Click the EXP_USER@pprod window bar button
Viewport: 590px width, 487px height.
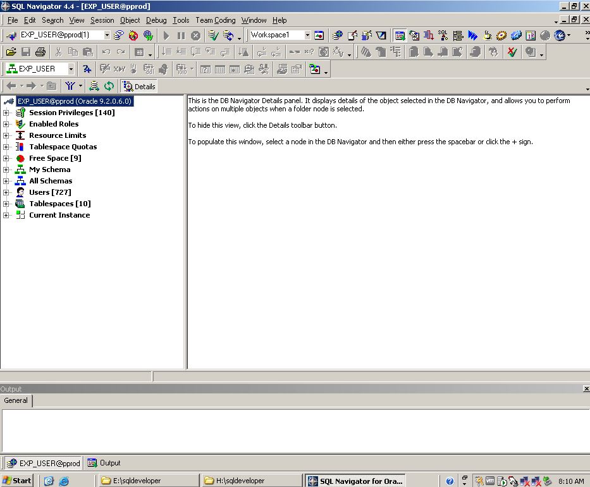point(44,463)
